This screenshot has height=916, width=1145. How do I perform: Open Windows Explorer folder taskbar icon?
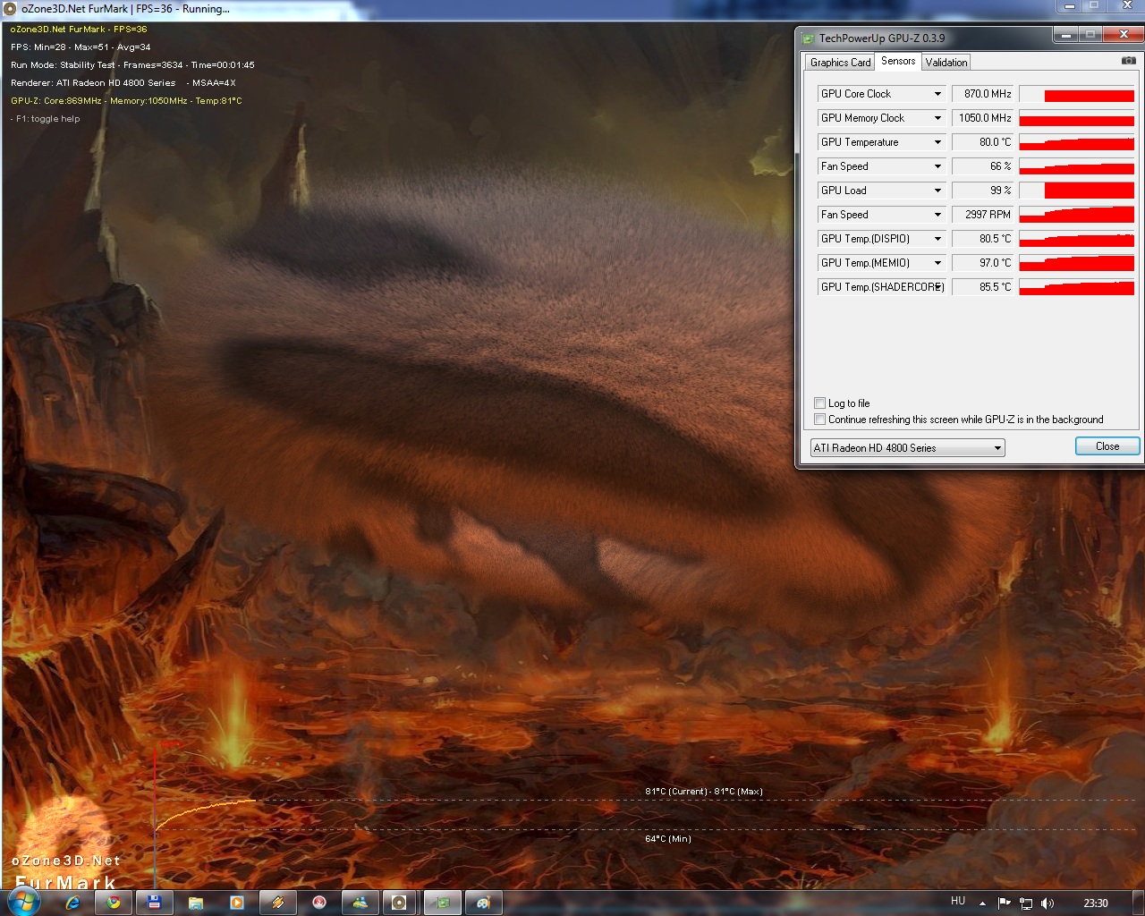[196, 903]
